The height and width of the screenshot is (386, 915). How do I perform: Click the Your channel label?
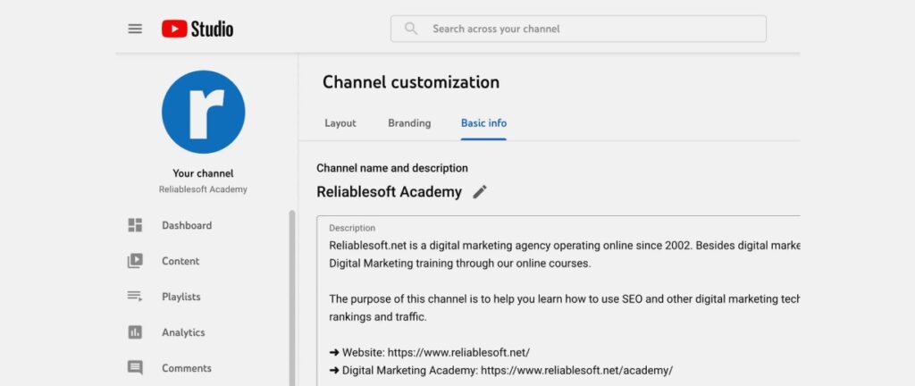tap(203, 173)
